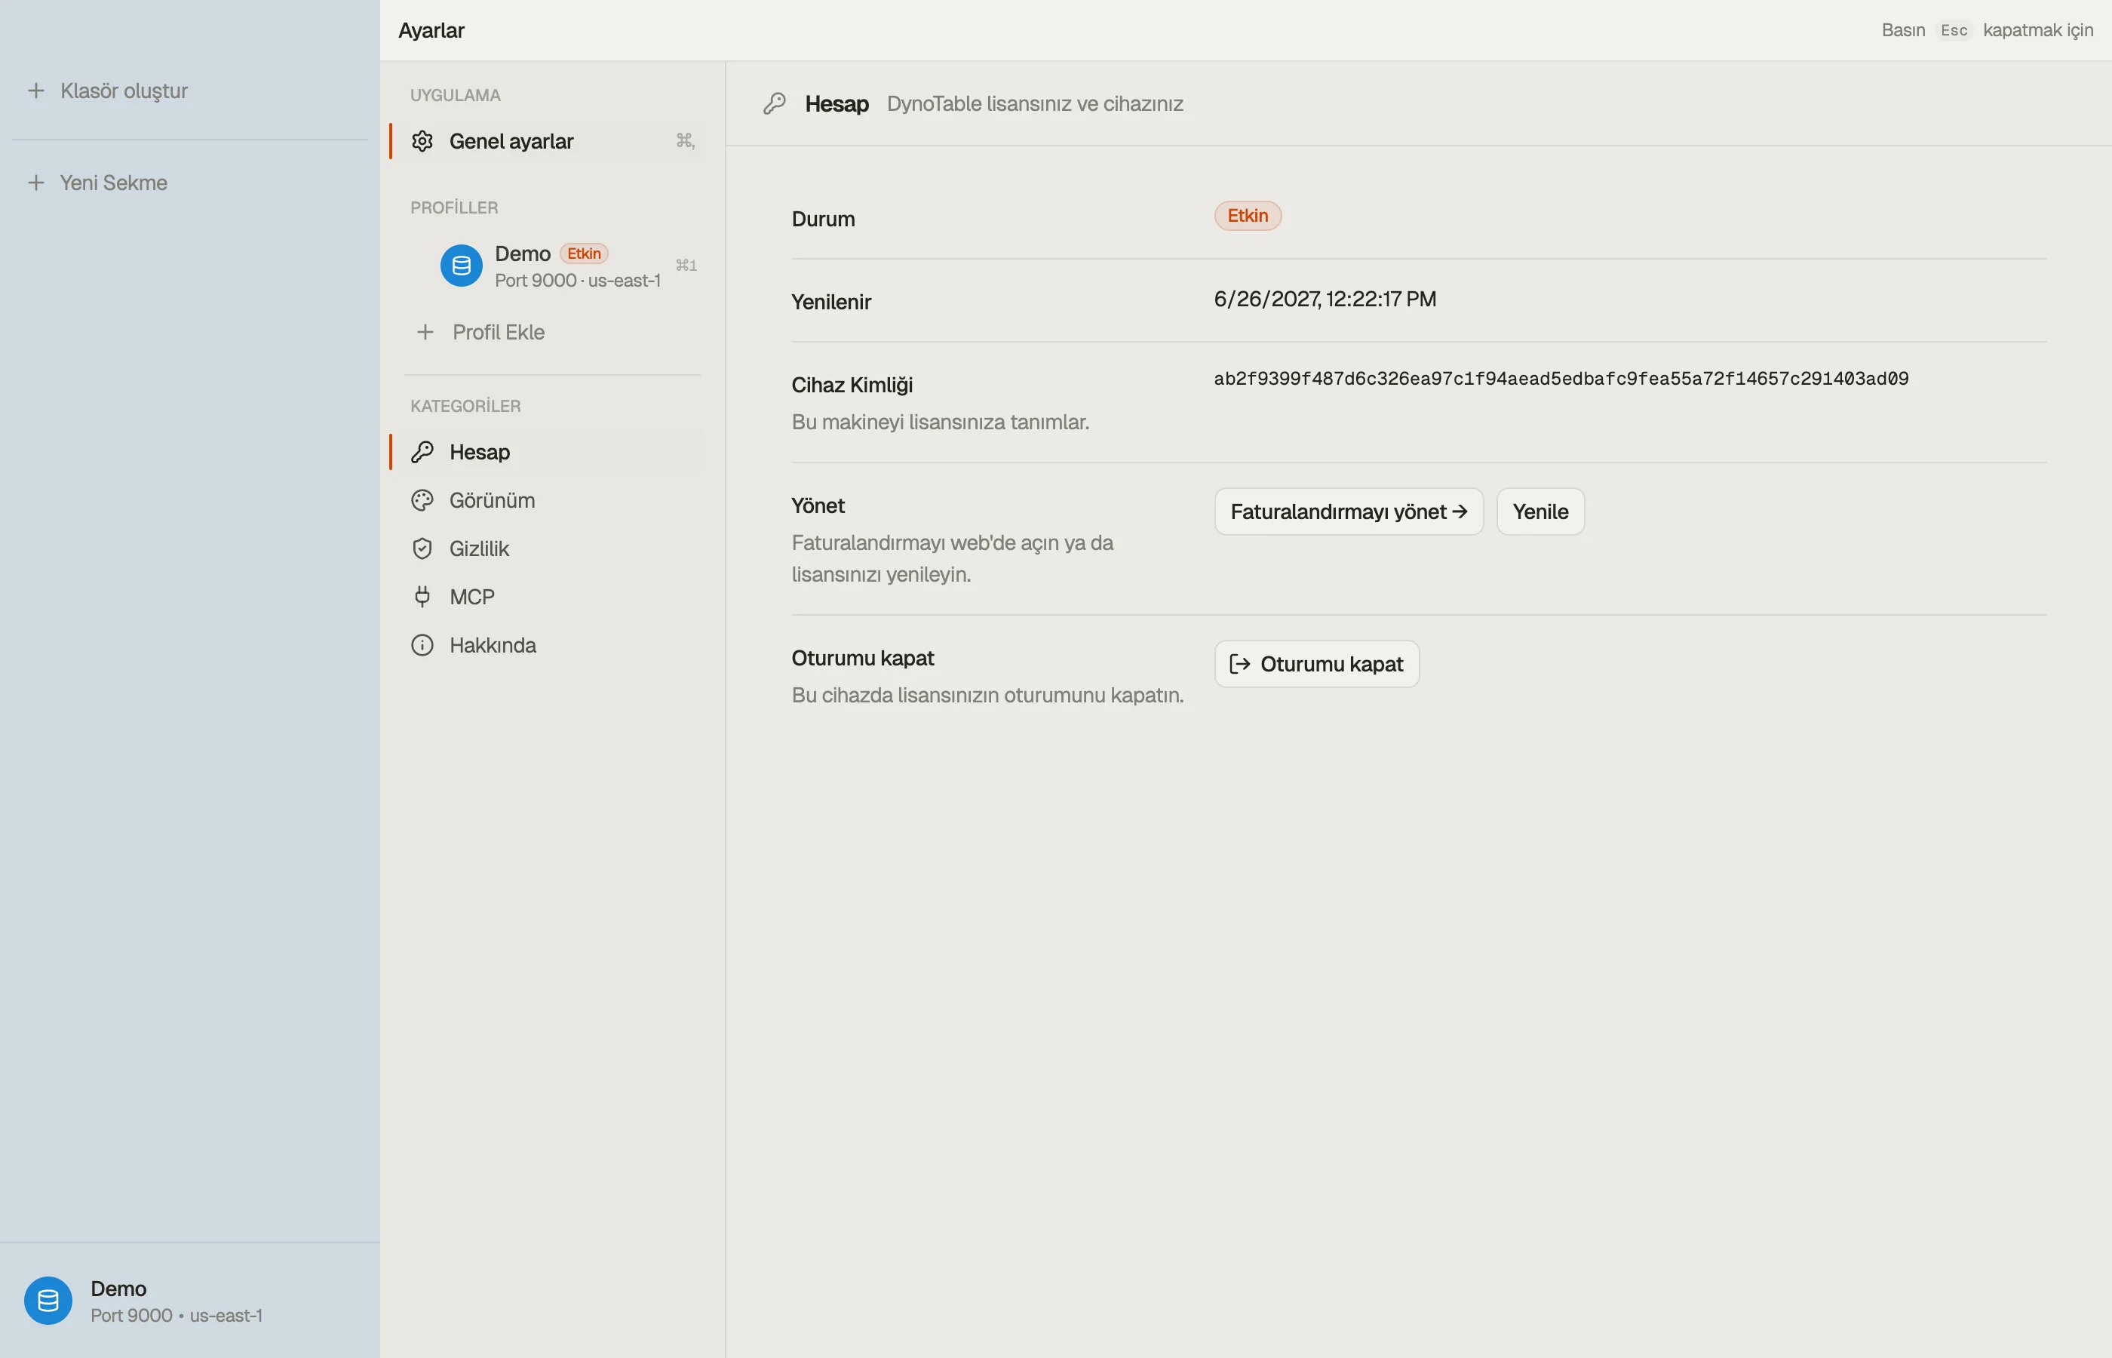
Task: Click the info icon for Hakkında
Action: point(422,646)
